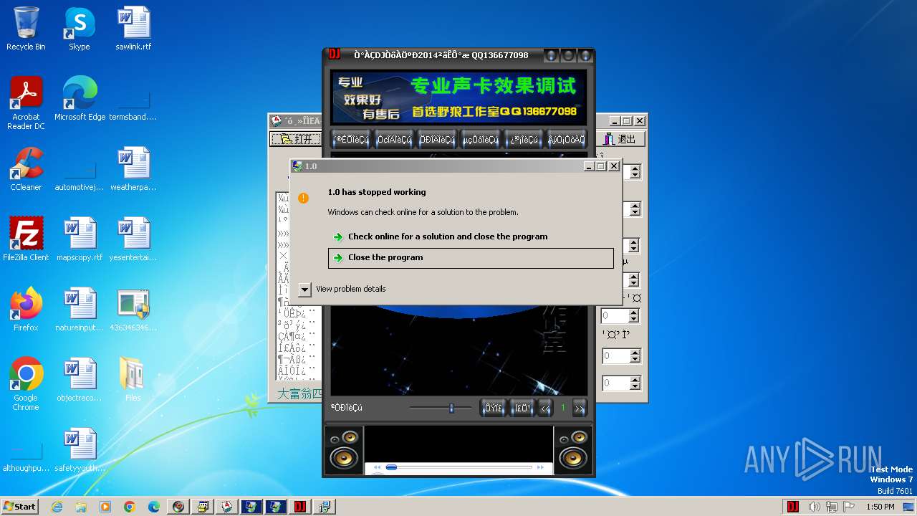Click the green Chinese advertisement banner
This screenshot has height=516, width=917.
pos(458,97)
